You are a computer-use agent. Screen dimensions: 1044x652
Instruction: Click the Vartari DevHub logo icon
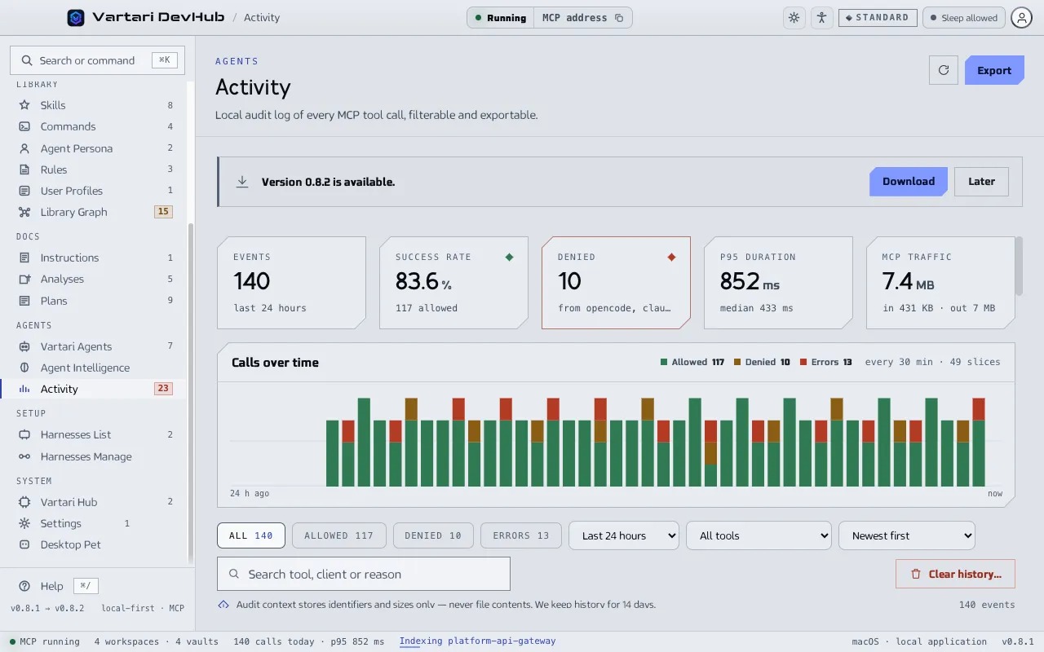click(x=76, y=17)
